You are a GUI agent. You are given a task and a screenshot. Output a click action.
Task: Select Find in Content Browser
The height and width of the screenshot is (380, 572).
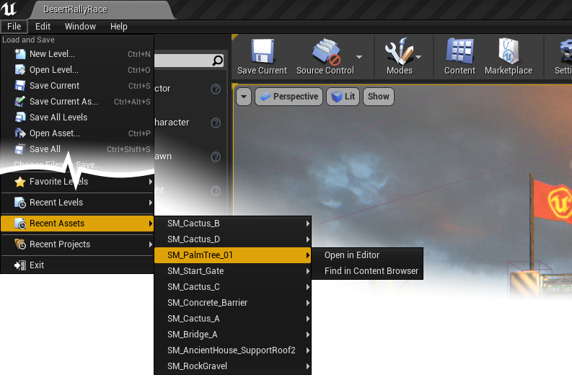(371, 271)
